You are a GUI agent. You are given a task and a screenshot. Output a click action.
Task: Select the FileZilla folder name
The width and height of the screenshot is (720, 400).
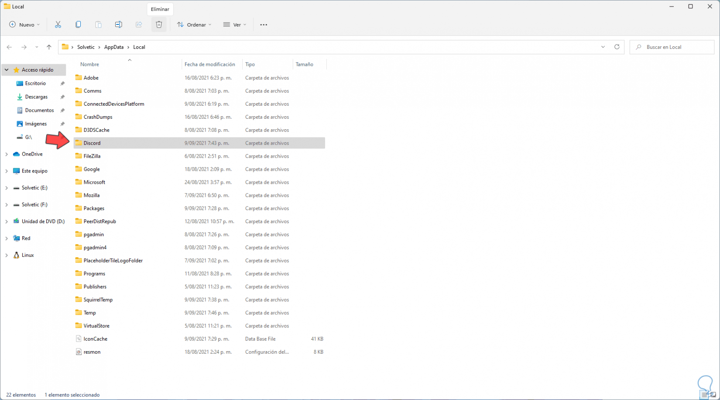click(x=92, y=156)
